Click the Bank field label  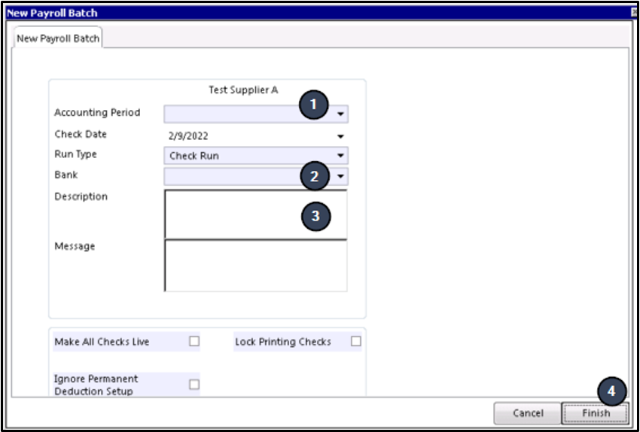click(66, 175)
